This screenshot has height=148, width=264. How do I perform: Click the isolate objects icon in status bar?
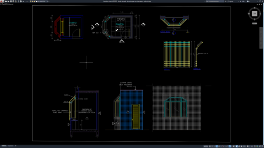click(x=255, y=146)
